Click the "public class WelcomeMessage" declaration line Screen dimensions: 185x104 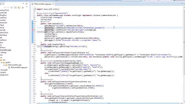77,15
